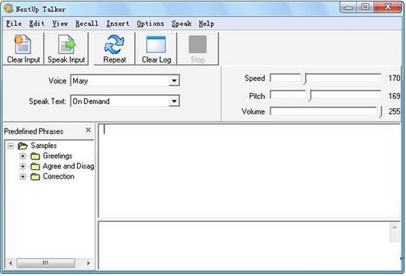Open the Recall menu
Image resolution: width=406 pixels, height=276 pixels.
(87, 24)
